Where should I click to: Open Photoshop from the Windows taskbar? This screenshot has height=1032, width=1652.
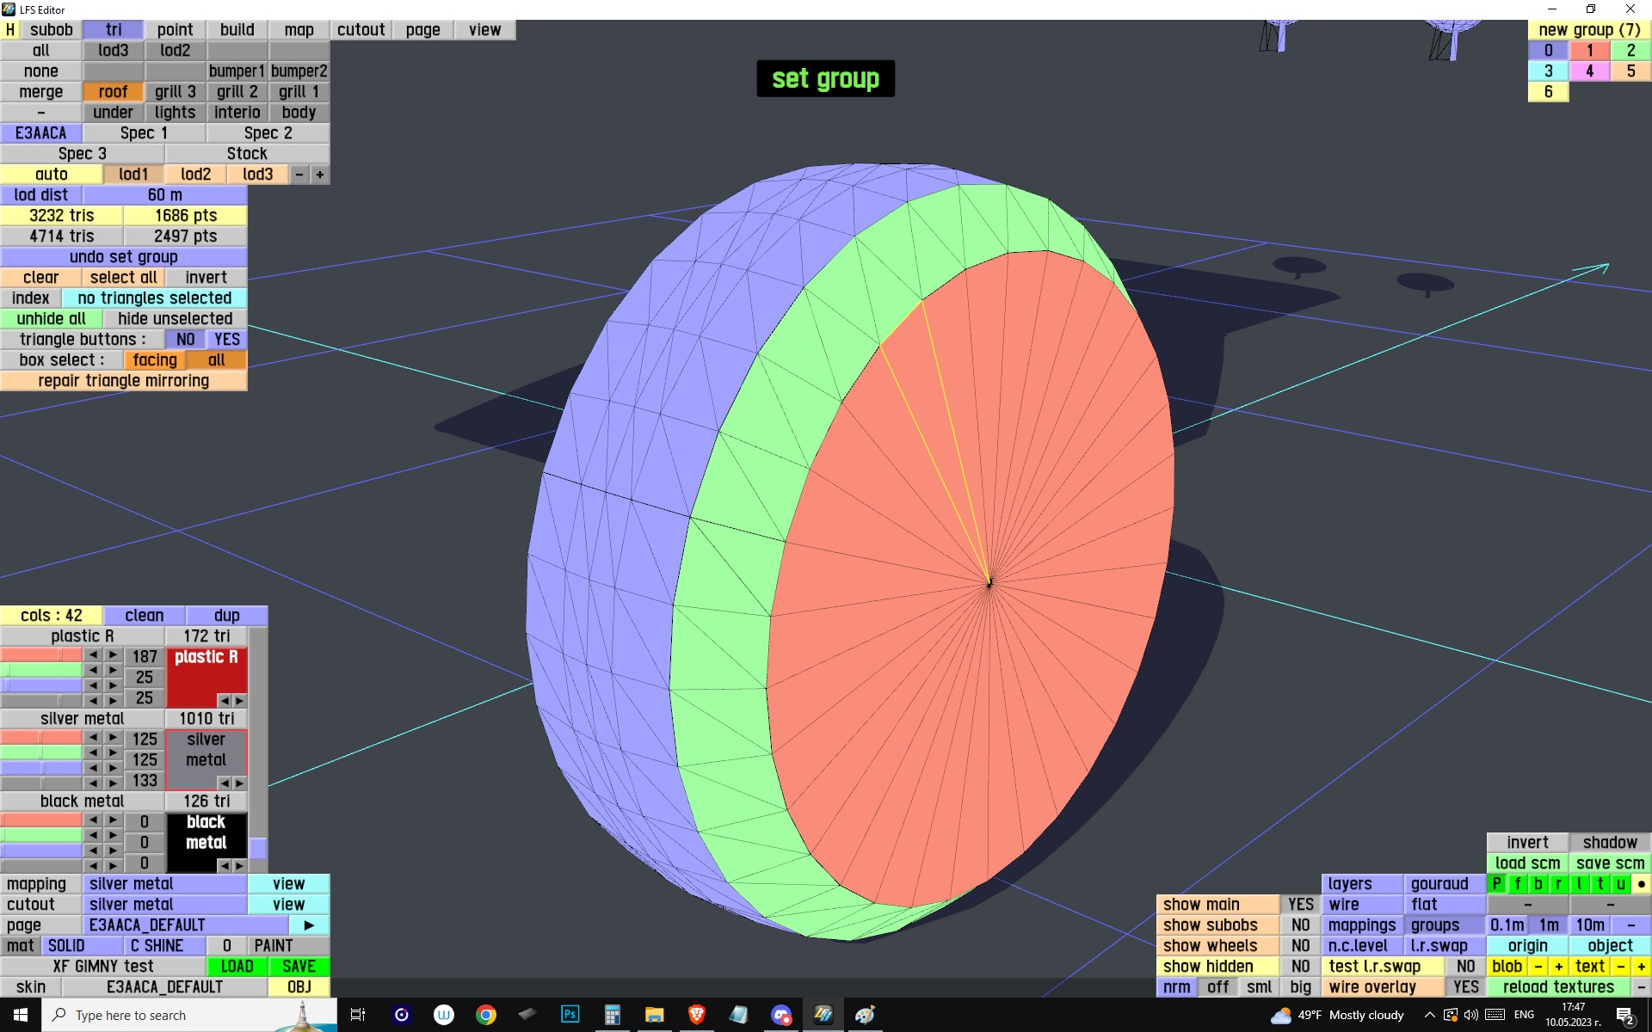pyautogui.click(x=570, y=1015)
